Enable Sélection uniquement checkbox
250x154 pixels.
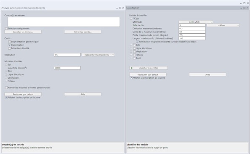[x=6, y=29]
